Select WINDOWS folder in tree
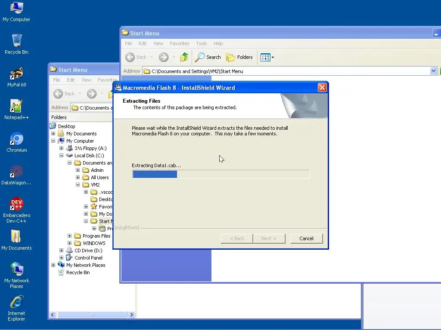 [94, 243]
